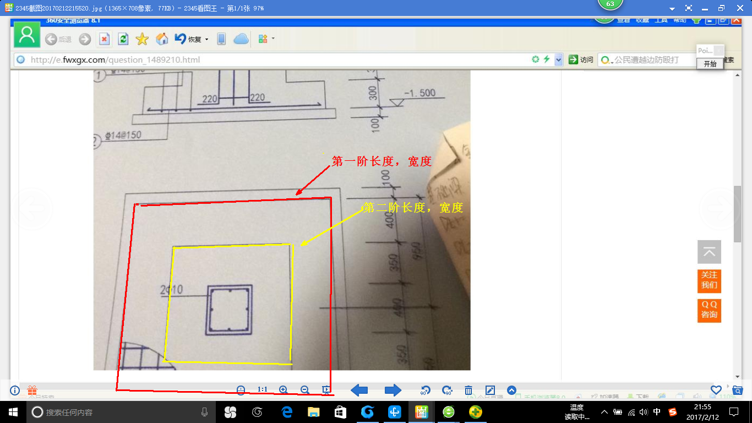The image size is (752, 423).
Task: Click the green user avatar icon
Action: click(27, 35)
